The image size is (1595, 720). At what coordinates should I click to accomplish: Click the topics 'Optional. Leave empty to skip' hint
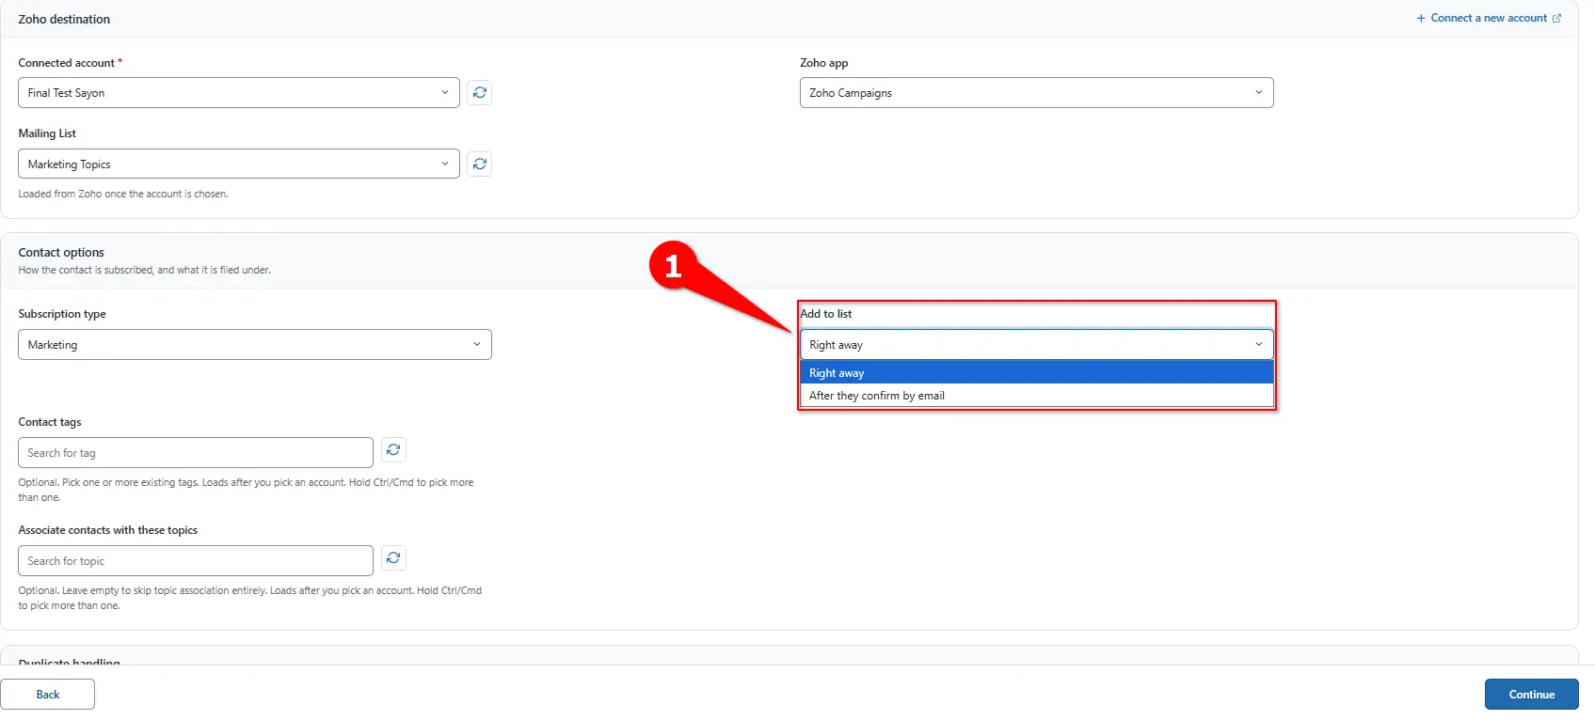coord(250,598)
